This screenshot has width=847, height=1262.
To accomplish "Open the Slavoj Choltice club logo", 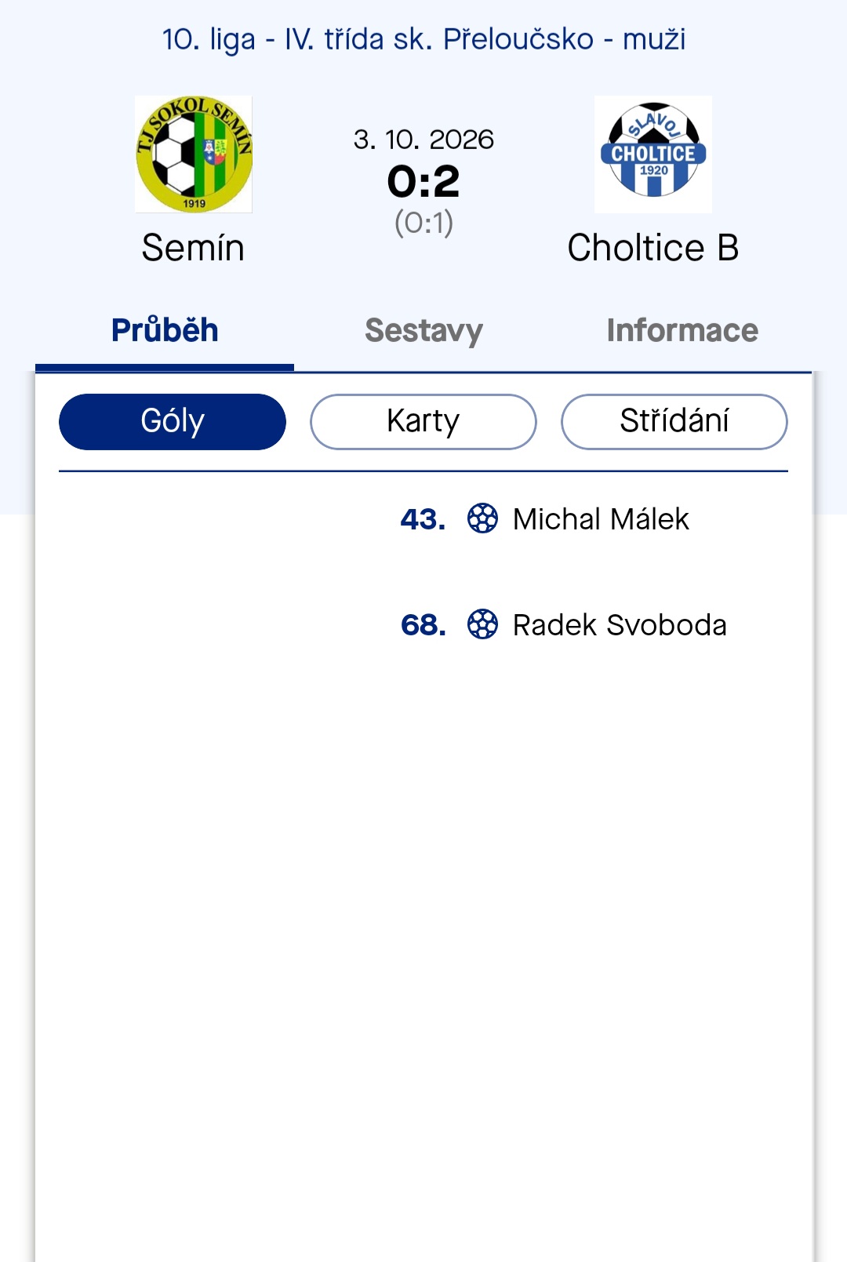I will (653, 155).
